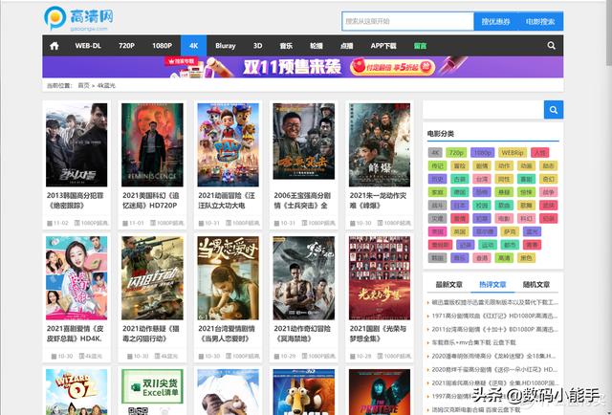Select the 热评文章 tab

coord(492,284)
